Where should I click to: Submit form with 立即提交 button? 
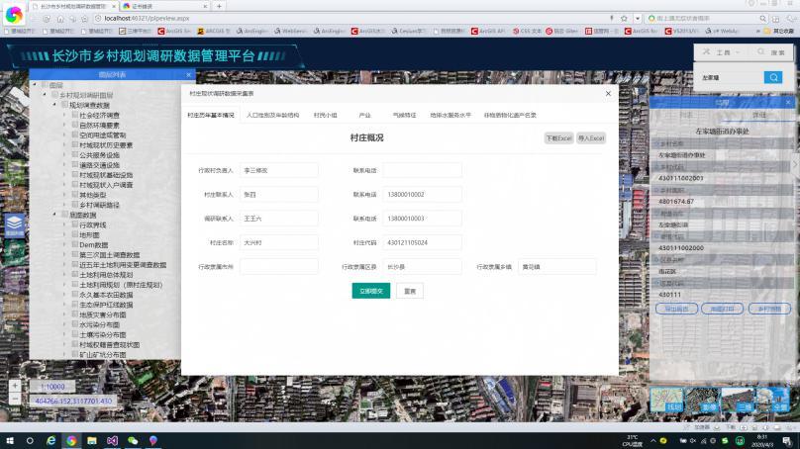point(371,291)
